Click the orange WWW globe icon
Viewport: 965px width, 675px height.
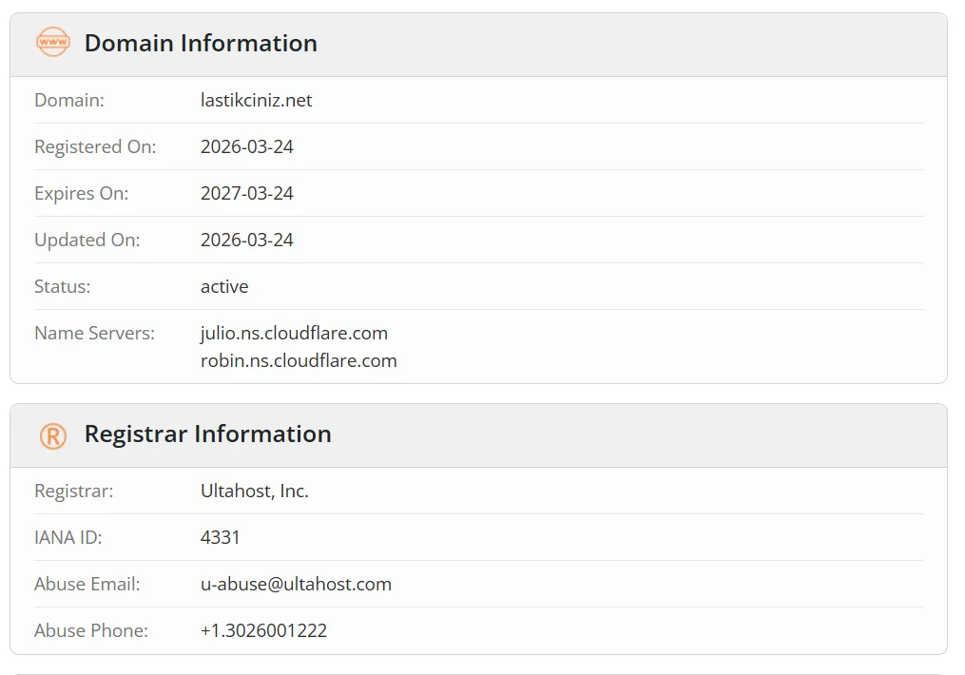pyautogui.click(x=53, y=43)
